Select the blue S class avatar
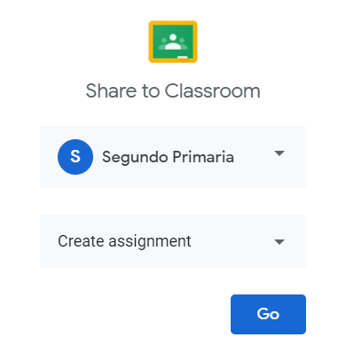338x353 pixels. [x=75, y=157]
